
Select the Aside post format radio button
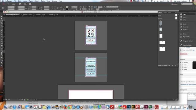180,65
